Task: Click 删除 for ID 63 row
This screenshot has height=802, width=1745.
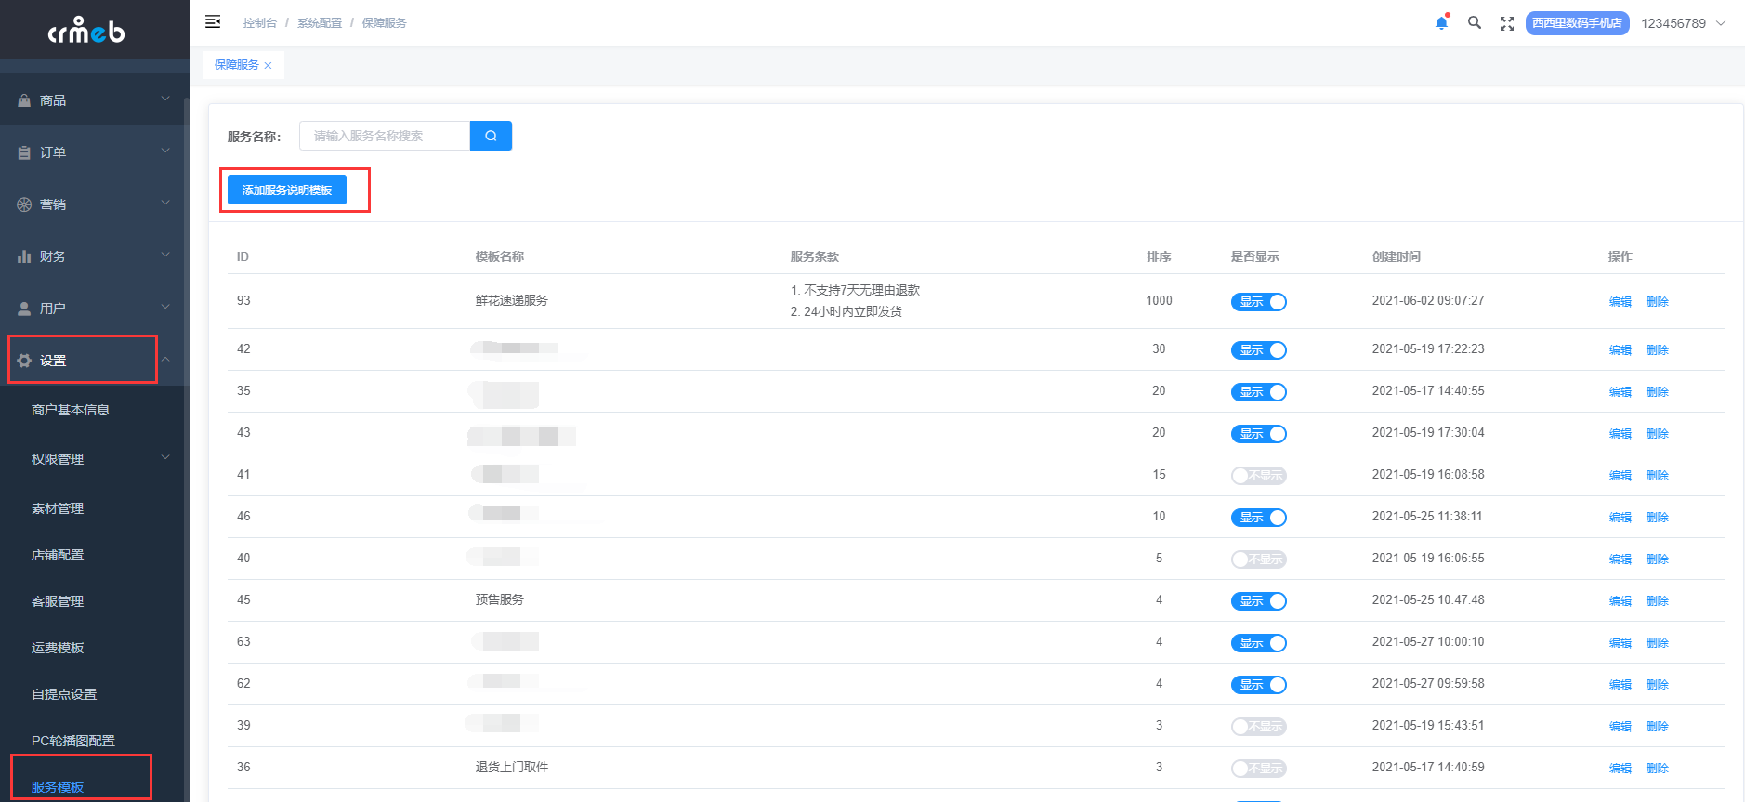Action: (x=1658, y=643)
